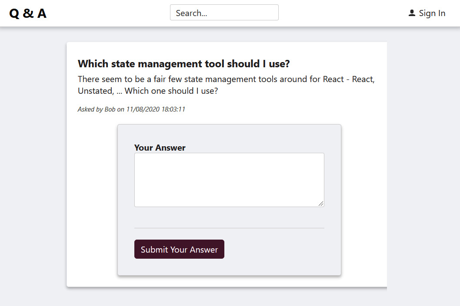Click the Asked by Bob timestamp text
This screenshot has width=460, height=306.
131,109
